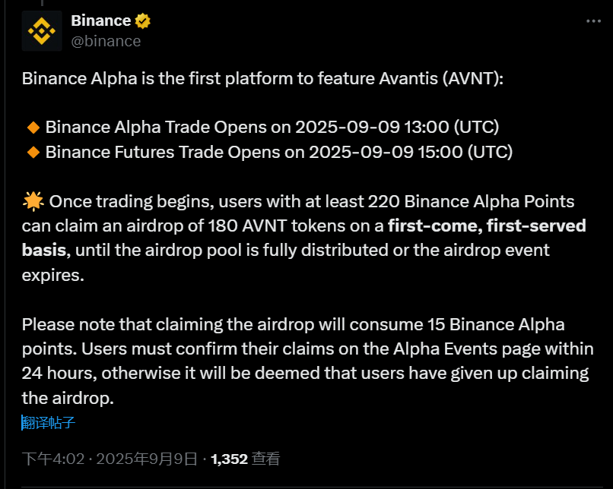613x489 pixels.
Task: Click the Binance logo profile avatar
Action: pyautogui.click(x=42, y=31)
